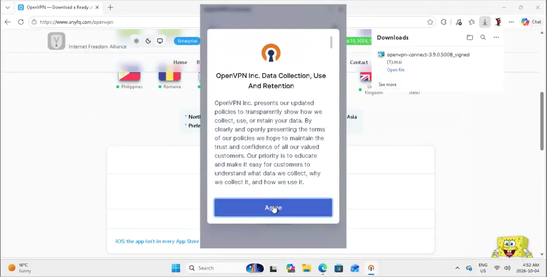The width and height of the screenshot is (547, 277).
Task: Search downloads in Downloads panel
Action: (483, 37)
